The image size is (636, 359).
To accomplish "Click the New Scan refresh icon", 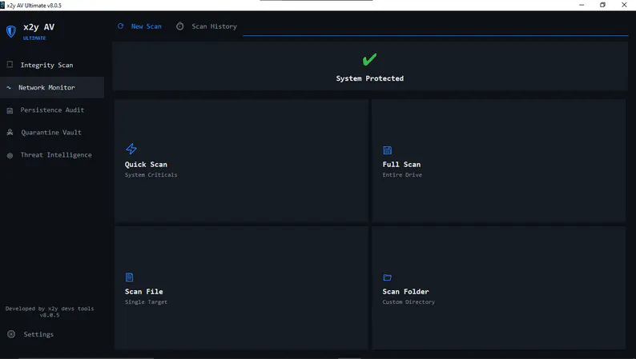I will 120,26.
